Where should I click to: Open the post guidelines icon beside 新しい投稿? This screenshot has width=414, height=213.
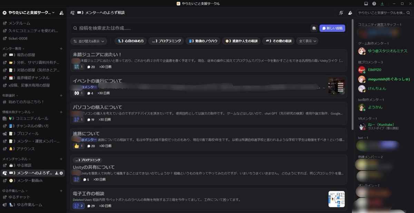pos(314,28)
